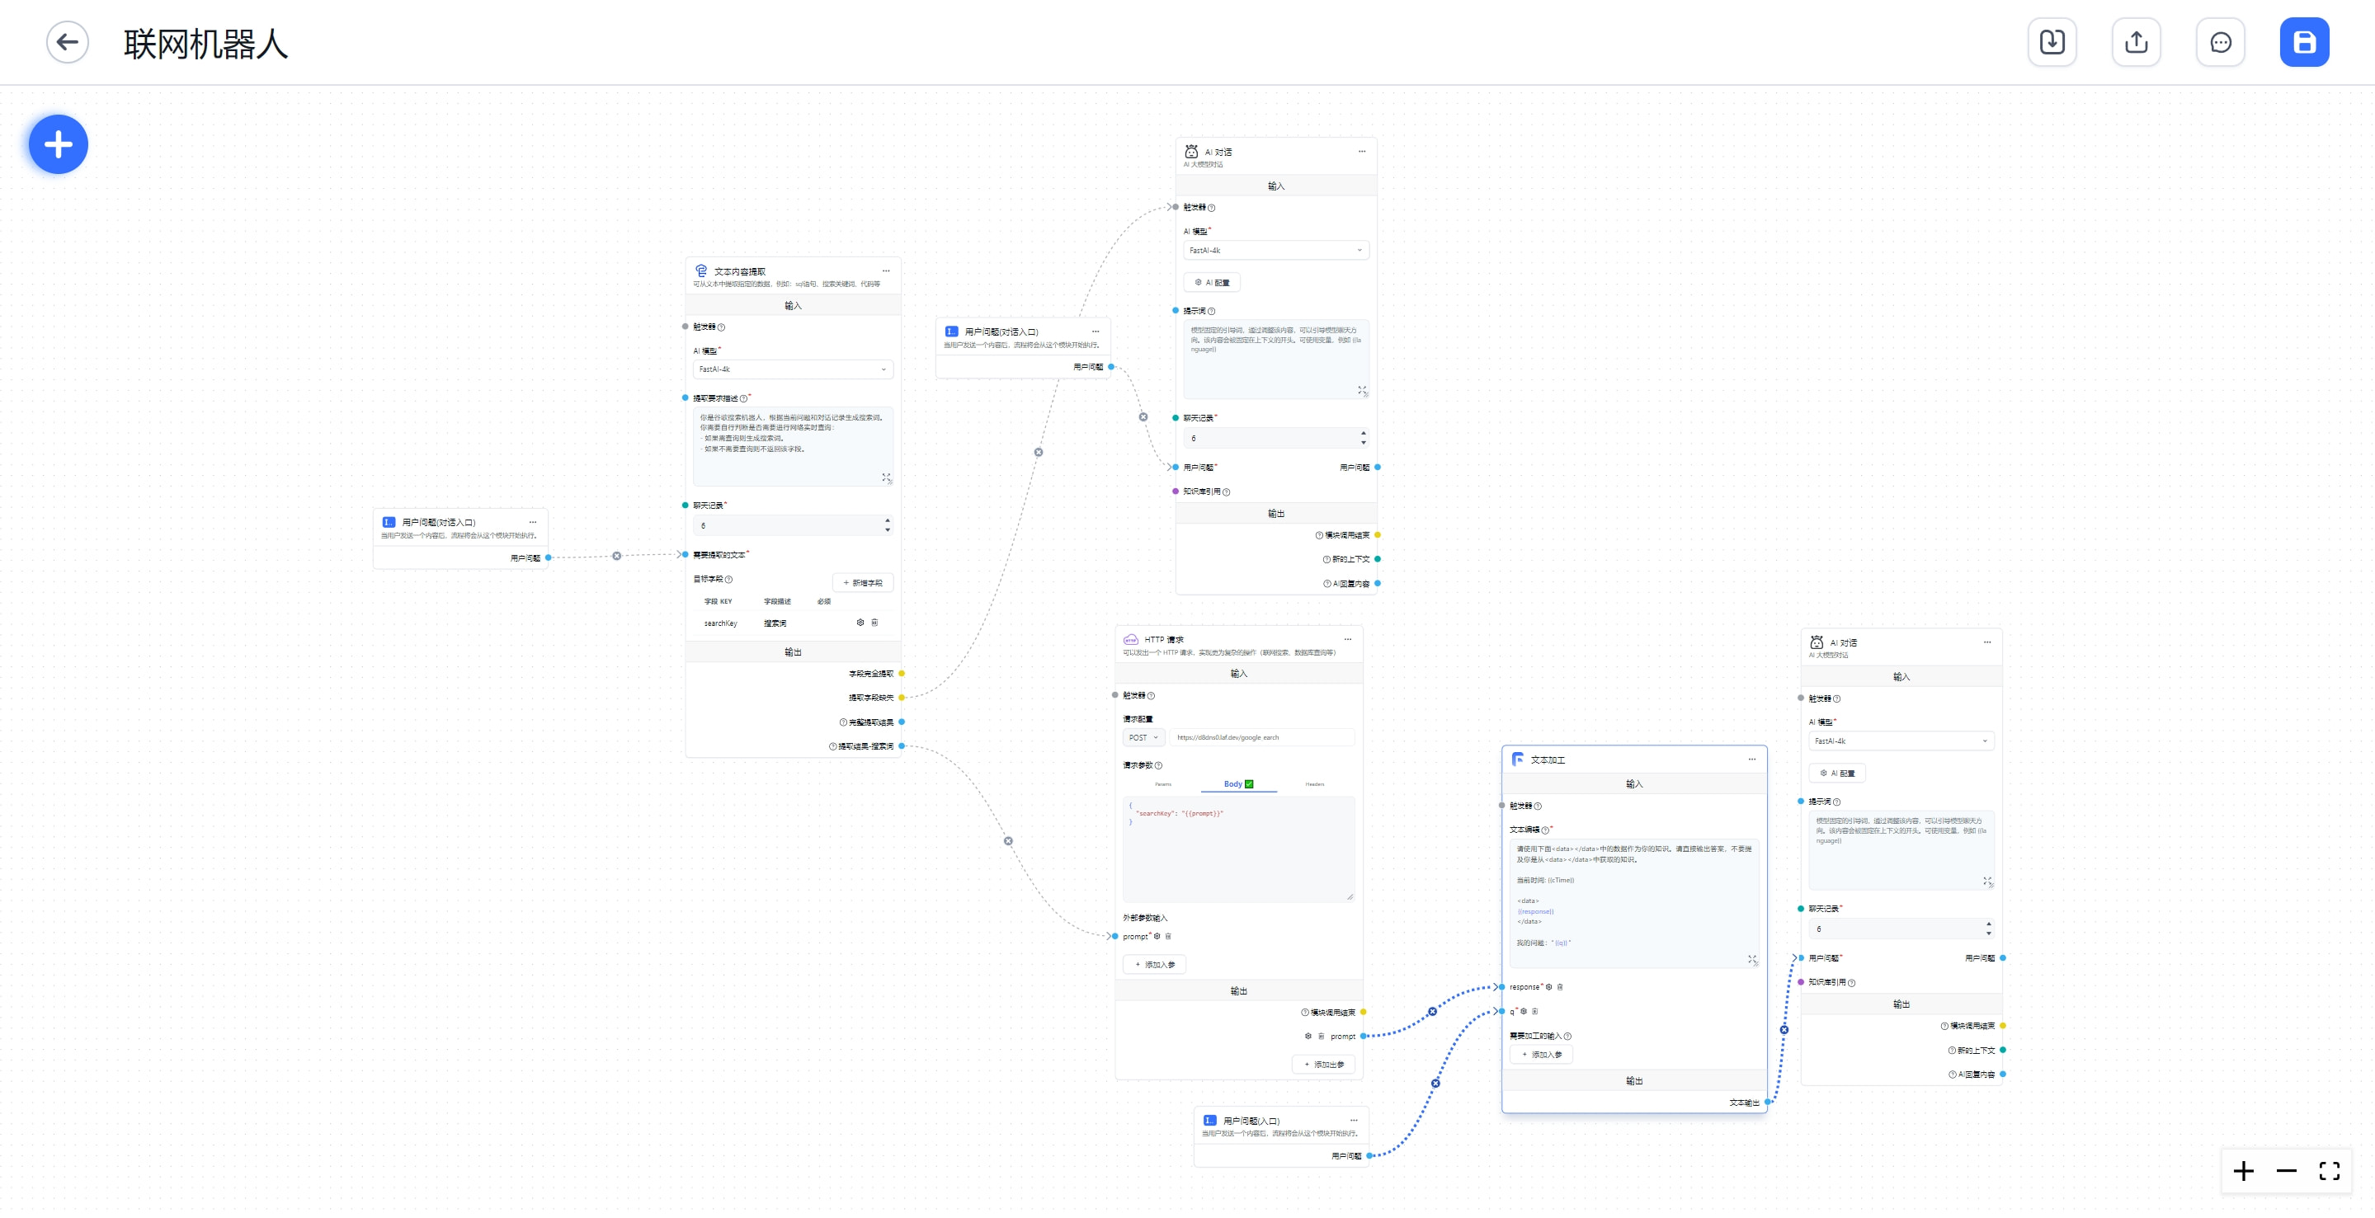The width and height of the screenshot is (2375, 1218).
Task: Zoom out canvas with minus icon
Action: point(2287,1171)
